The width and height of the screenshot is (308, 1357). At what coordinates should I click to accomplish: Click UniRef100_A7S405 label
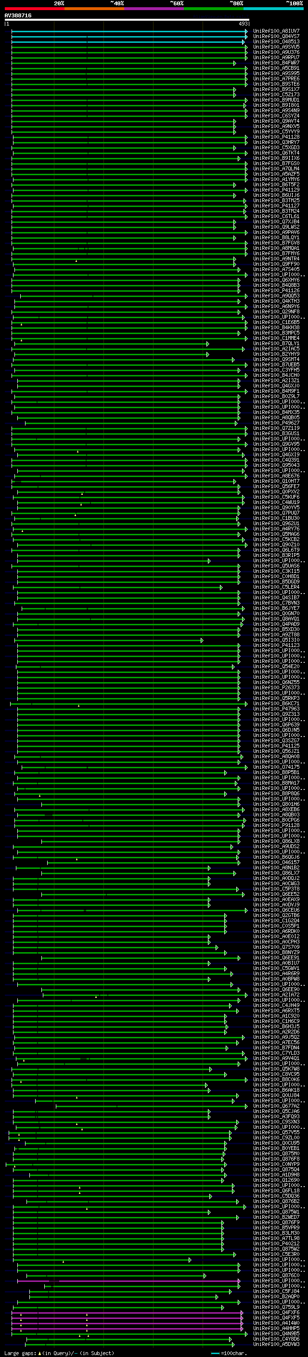pyautogui.click(x=276, y=269)
